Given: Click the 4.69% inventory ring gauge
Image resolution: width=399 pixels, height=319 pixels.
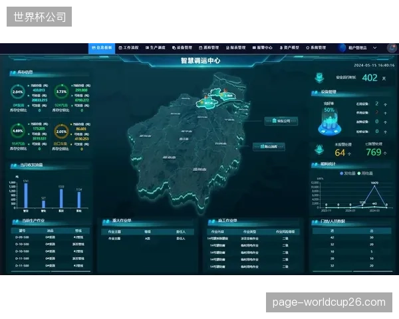Looking at the screenshot, I should (17, 131).
